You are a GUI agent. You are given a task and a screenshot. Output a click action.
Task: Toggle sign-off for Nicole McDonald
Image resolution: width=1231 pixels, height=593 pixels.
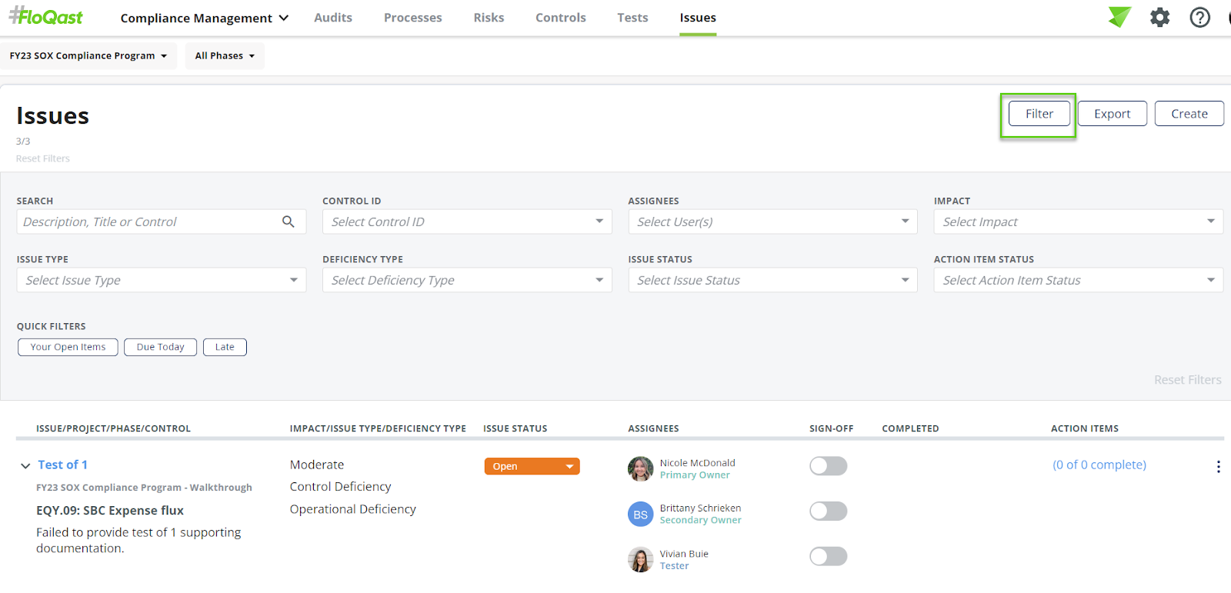pos(828,466)
